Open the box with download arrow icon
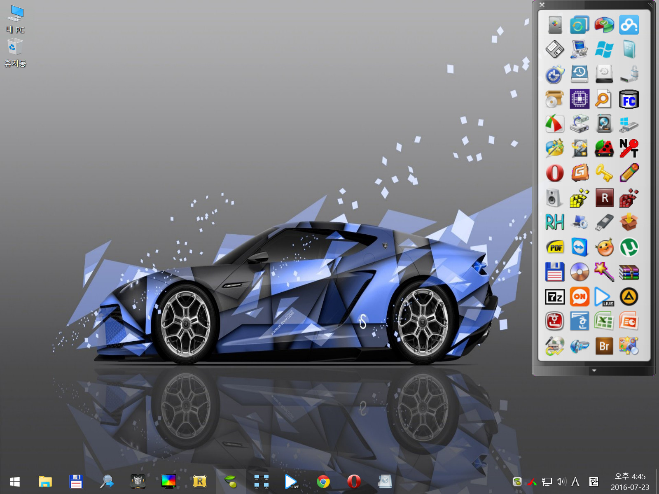 [x=629, y=223]
